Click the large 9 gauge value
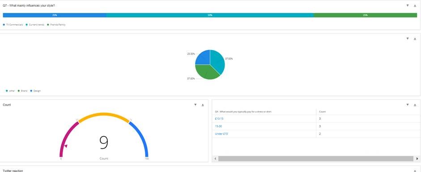The height and width of the screenshot is (172, 421). point(104,143)
